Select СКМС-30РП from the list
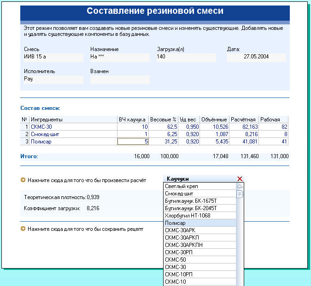The width and height of the screenshot is (311, 286). pos(200,252)
